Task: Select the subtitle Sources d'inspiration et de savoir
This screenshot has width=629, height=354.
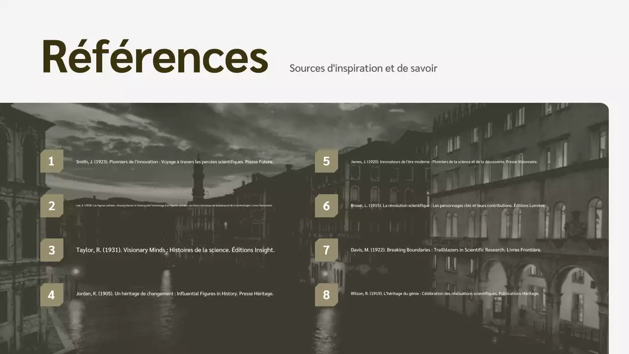Action: tap(364, 68)
